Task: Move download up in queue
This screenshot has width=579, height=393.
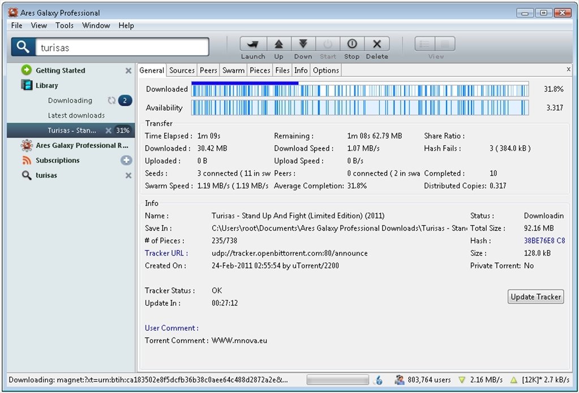Action: click(x=279, y=44)
